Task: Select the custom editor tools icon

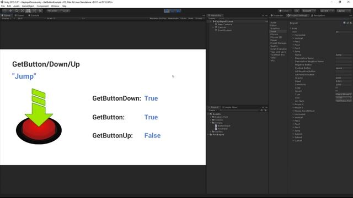Action: [40, 11]
